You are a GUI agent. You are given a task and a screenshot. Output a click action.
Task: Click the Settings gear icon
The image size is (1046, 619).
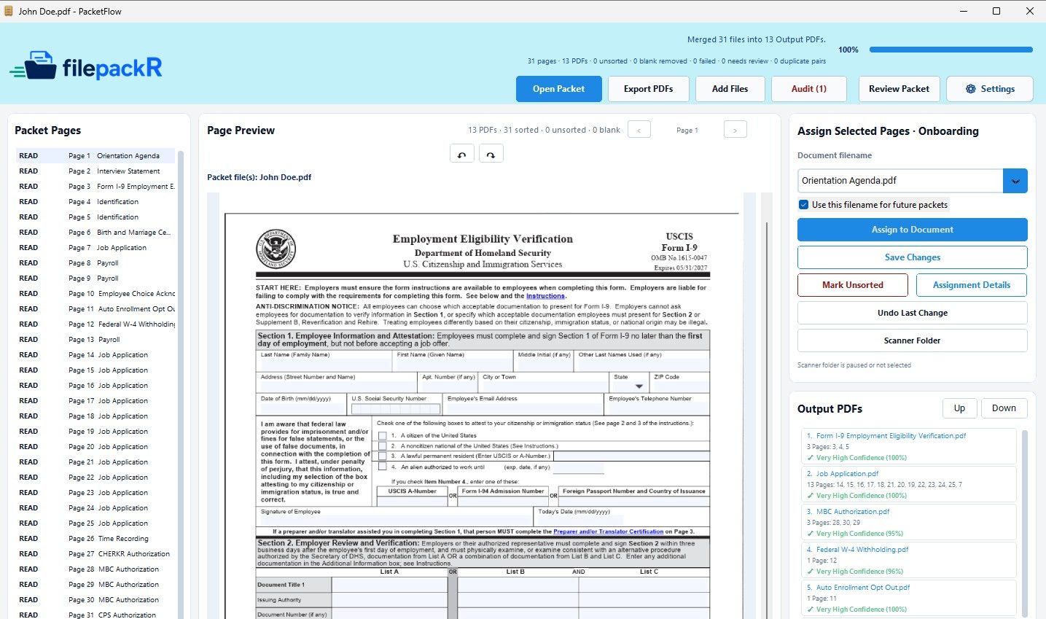tap(970, 89)
